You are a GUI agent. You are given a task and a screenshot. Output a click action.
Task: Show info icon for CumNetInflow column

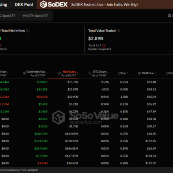24,73
